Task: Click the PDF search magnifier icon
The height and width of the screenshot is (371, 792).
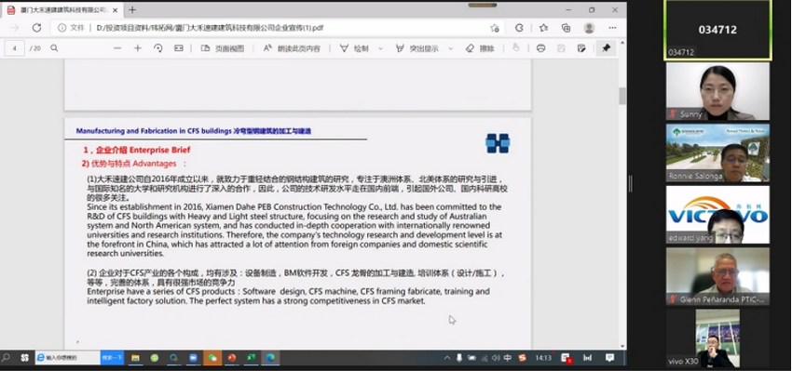Action: tap(54, 48)
